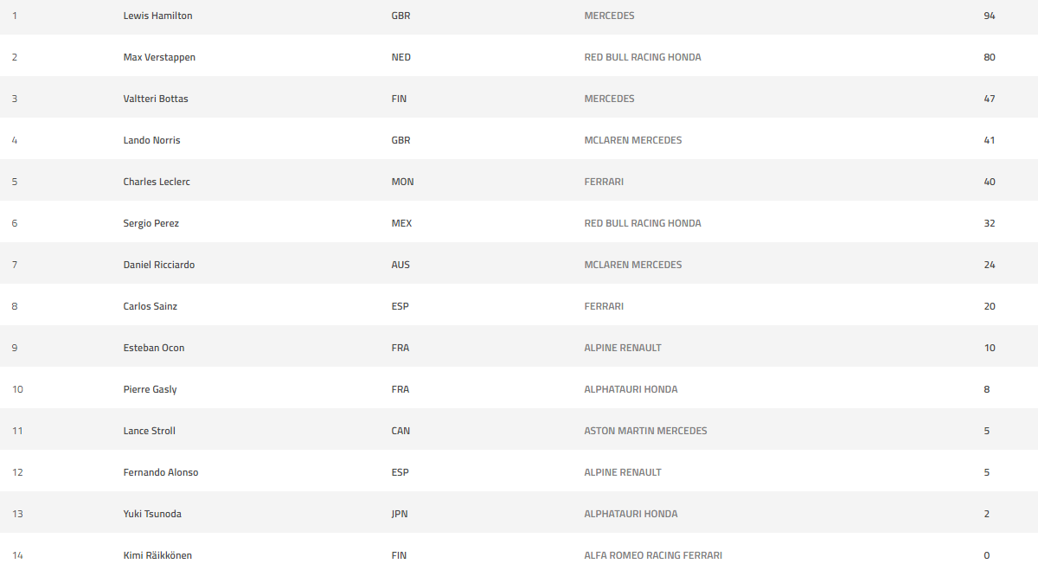Select Max Verstappen in the standings

pyautogui.click(x=159, y=57)
